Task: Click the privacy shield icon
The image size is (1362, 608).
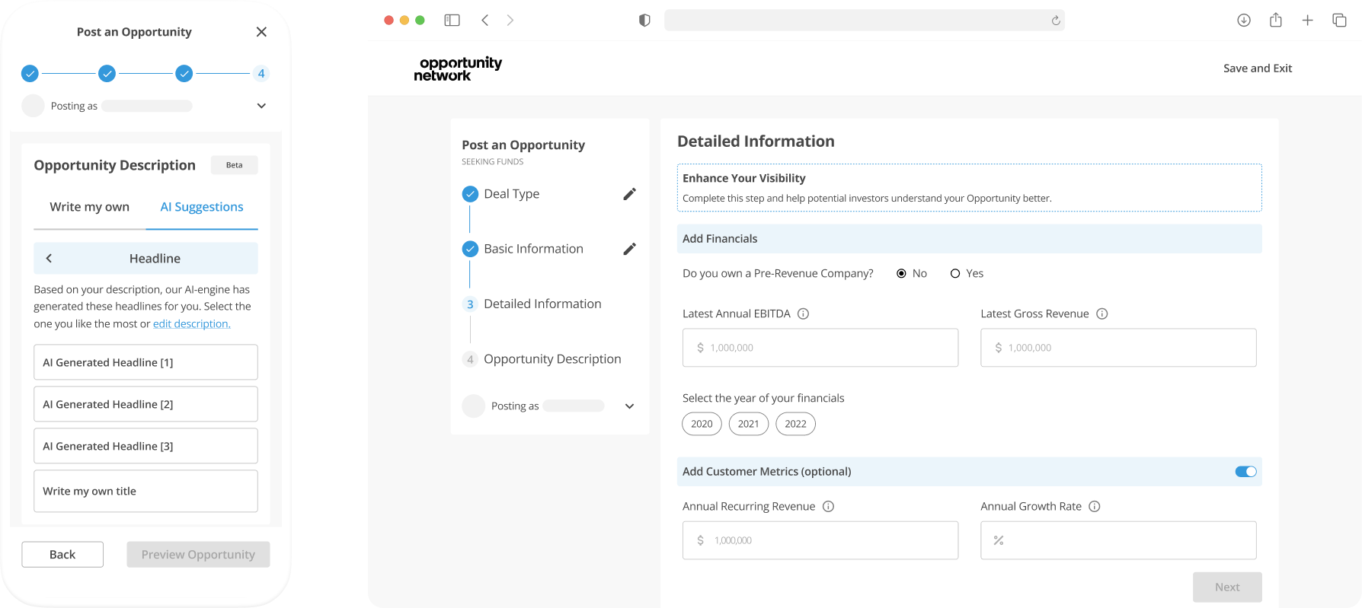Action: (x=644, y=21)
